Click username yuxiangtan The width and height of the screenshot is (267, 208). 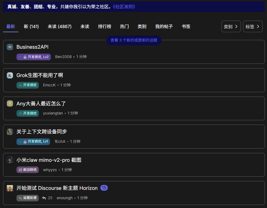53,113
